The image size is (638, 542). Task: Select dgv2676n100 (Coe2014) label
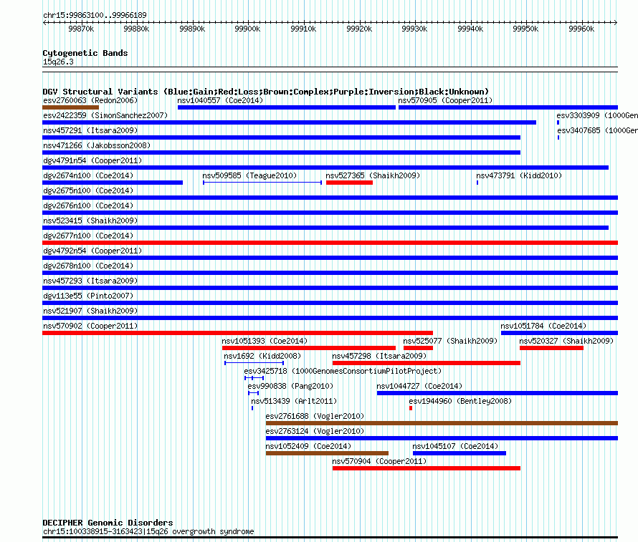[88, 205]
